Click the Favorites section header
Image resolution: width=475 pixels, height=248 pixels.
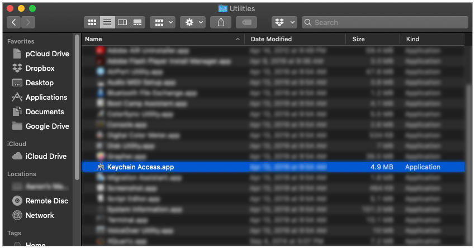tap(21, 41)
